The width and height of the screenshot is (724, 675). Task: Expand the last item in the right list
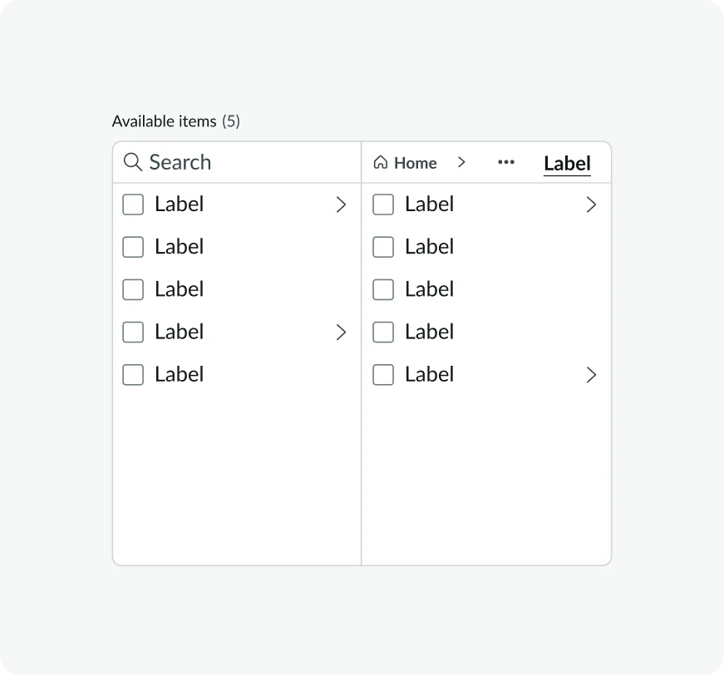(591, 375)
